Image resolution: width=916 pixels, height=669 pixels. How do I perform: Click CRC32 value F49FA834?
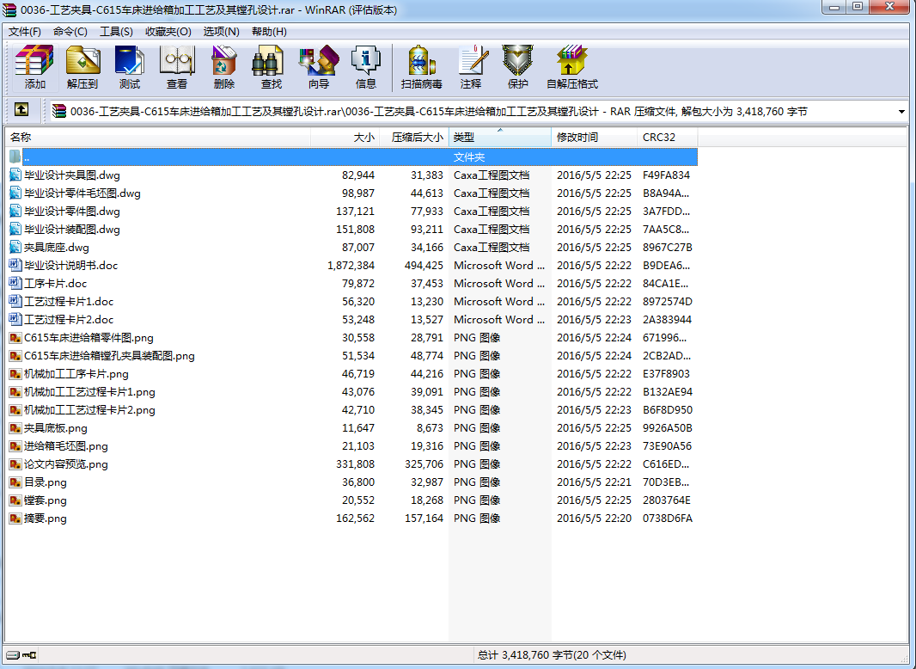click(x=666, y=175)
